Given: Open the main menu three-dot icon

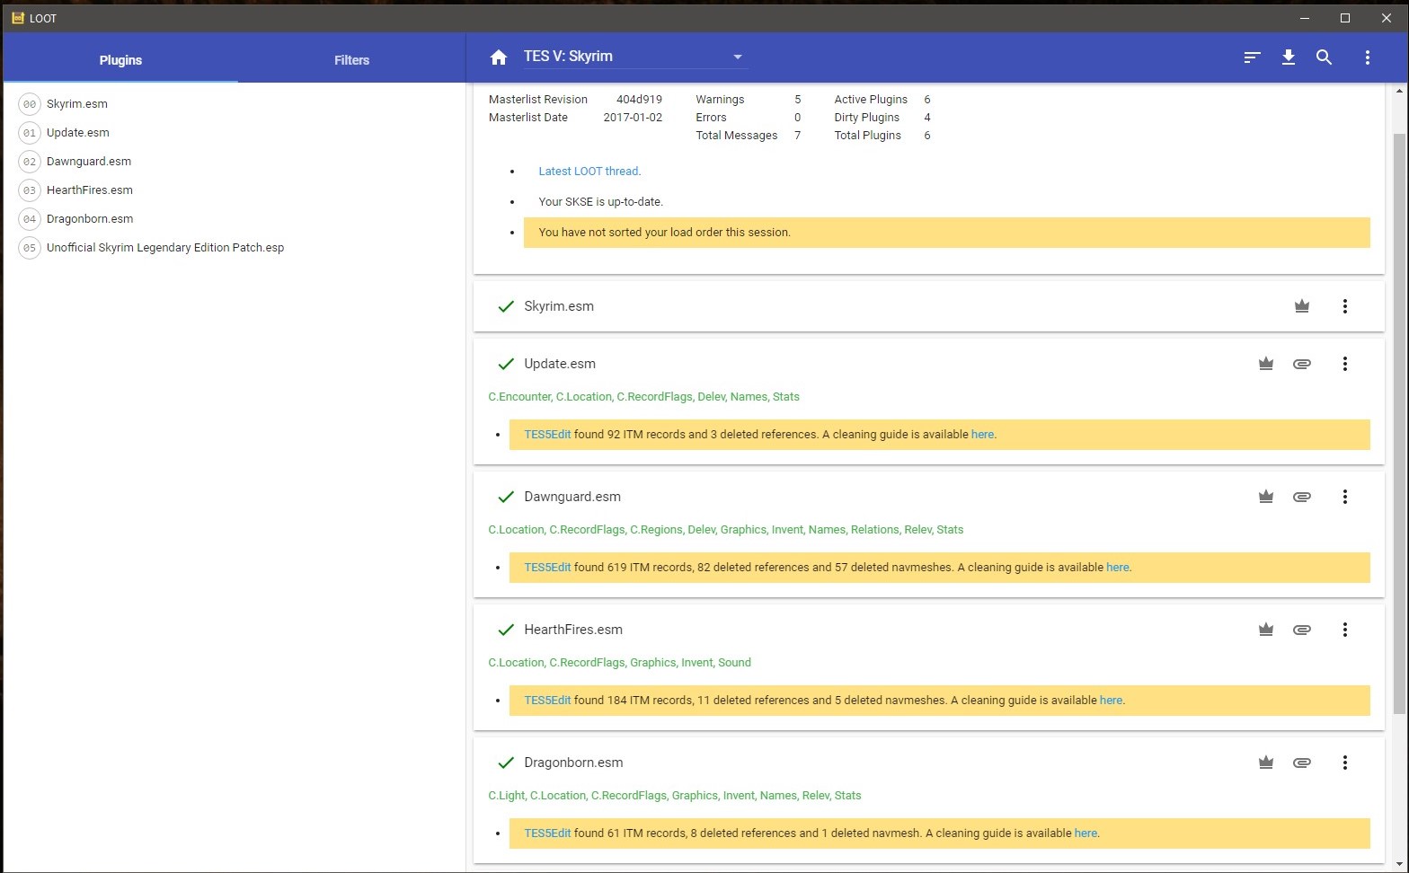Looking at the screenshot, I should [1367, 57].
